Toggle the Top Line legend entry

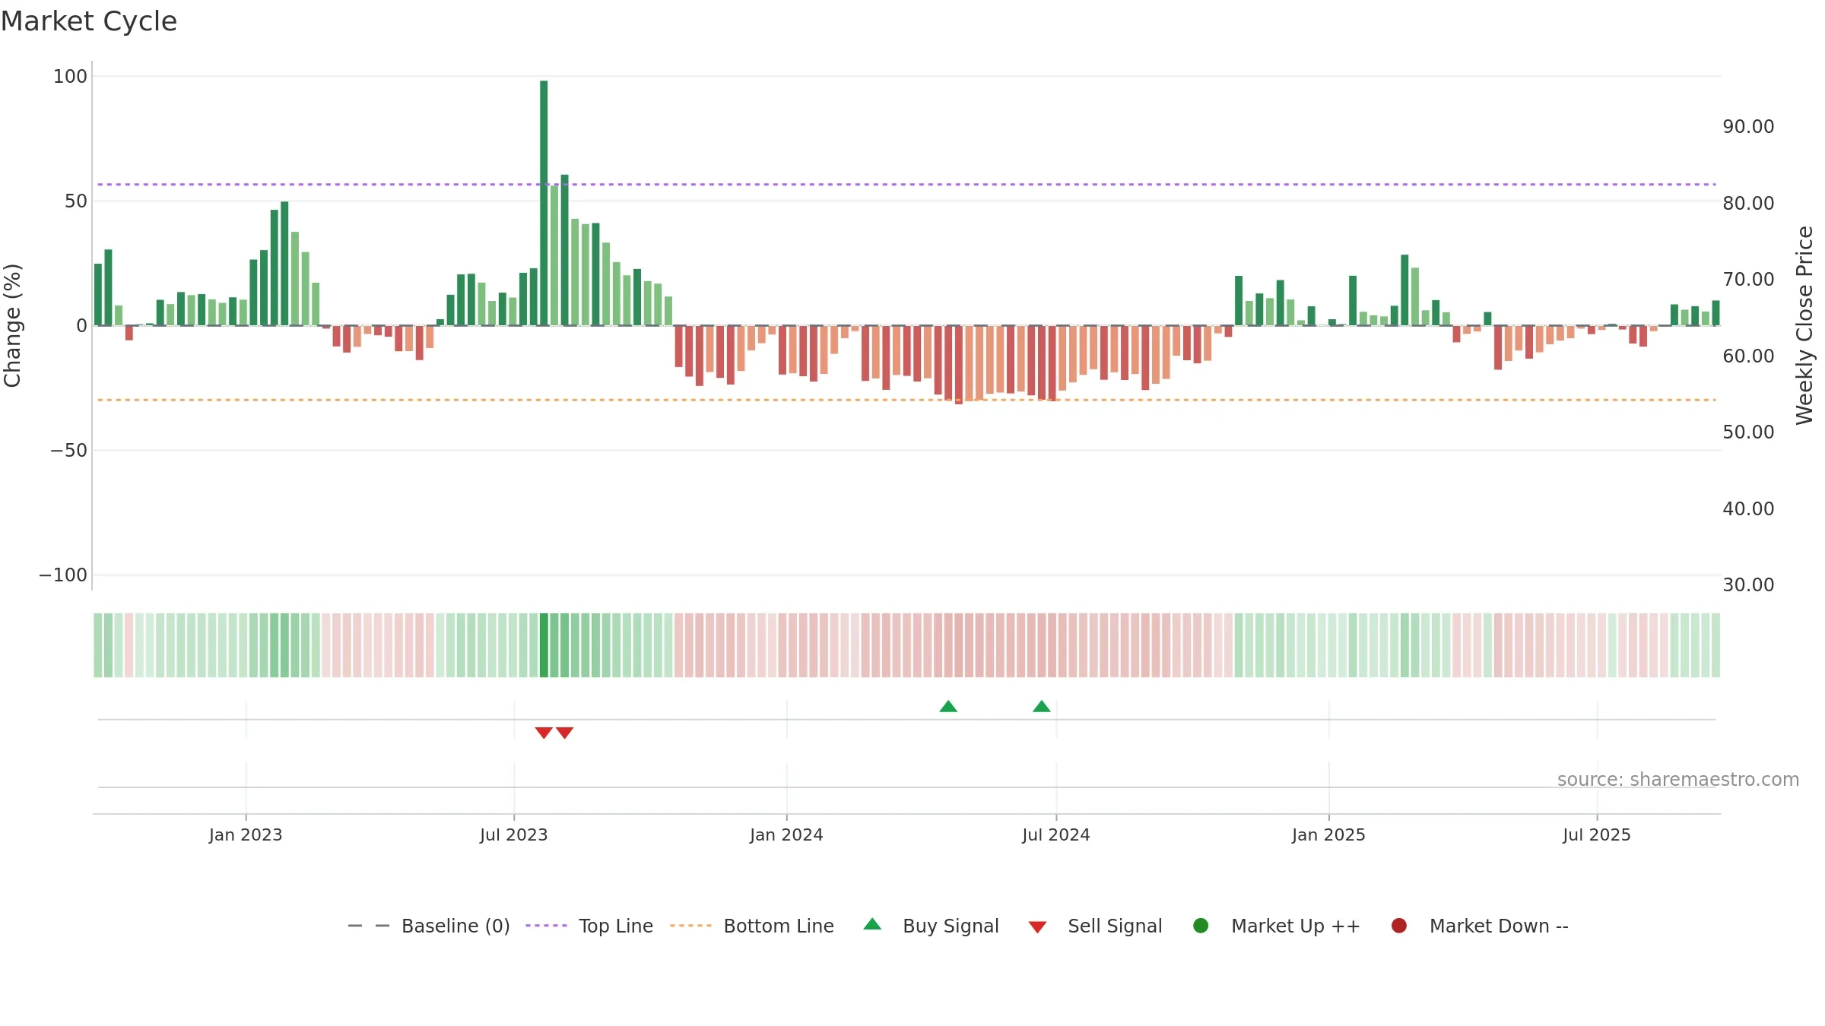click(589, 926)
